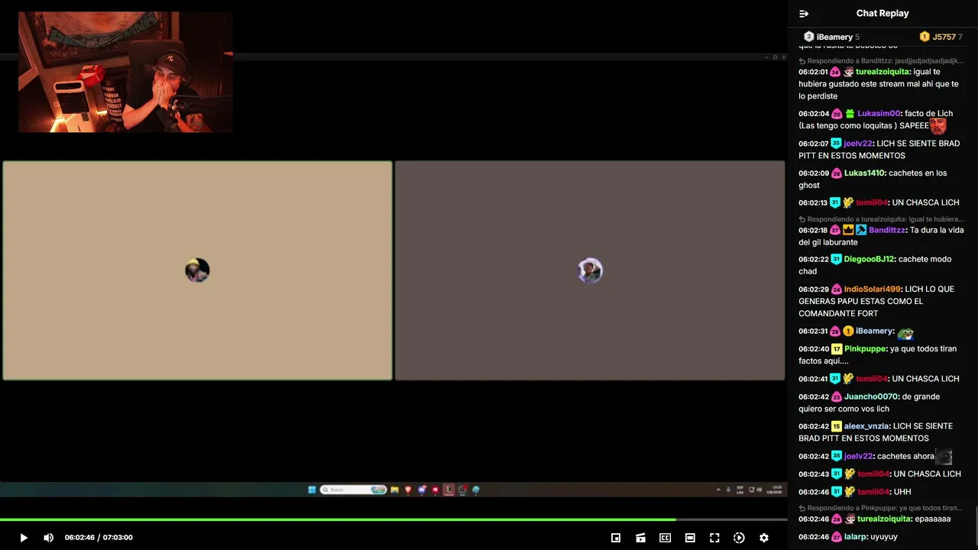The height and width of the screenshot is (550, 978).
Task: Open Bandittzz username in chat
Action: (x=887, y=230)
